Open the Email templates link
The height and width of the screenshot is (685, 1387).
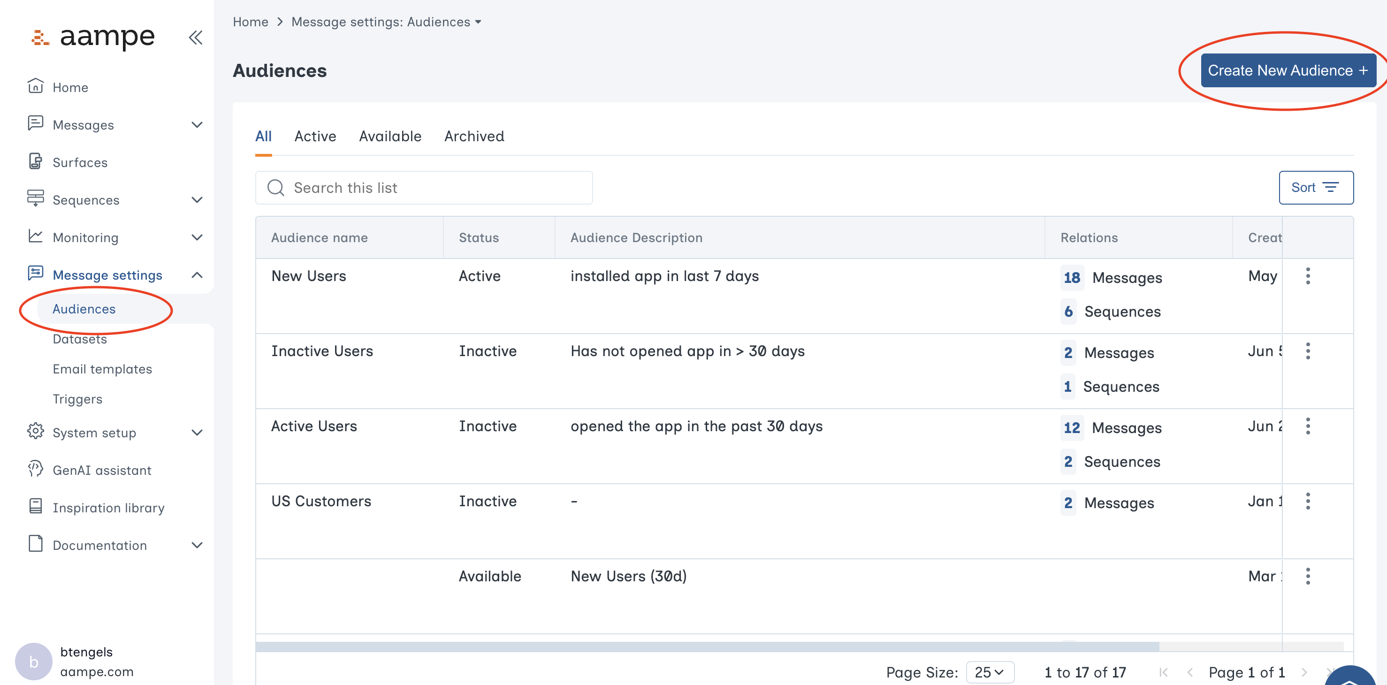[102, 369]
